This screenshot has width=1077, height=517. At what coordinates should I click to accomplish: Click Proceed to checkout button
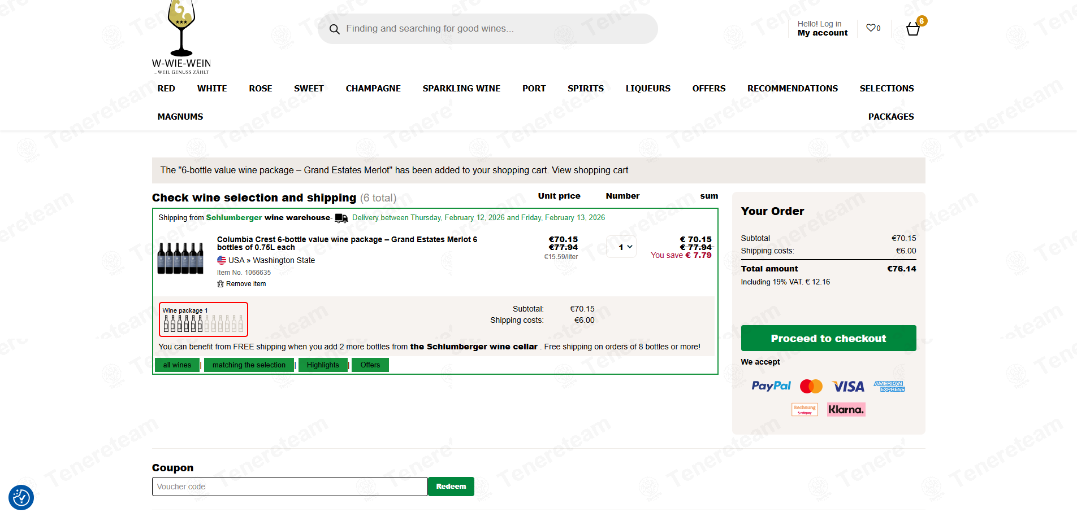pyautogui.click(x=828, y=338)
